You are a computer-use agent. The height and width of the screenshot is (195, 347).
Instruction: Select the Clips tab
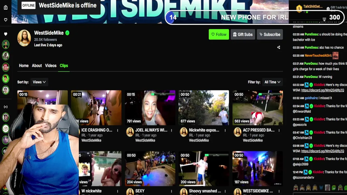pyautogui.click(x=64, y=66)
